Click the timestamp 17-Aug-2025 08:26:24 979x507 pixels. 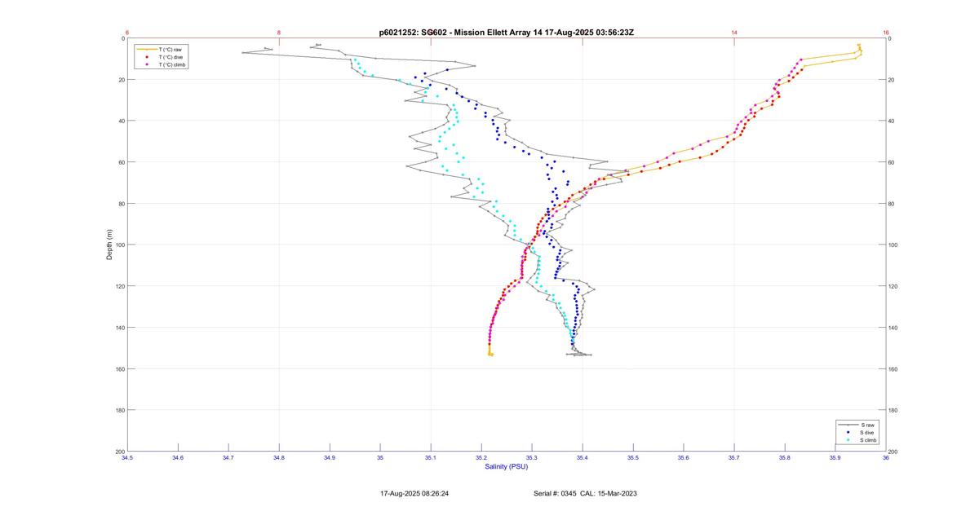click(414, 493)
